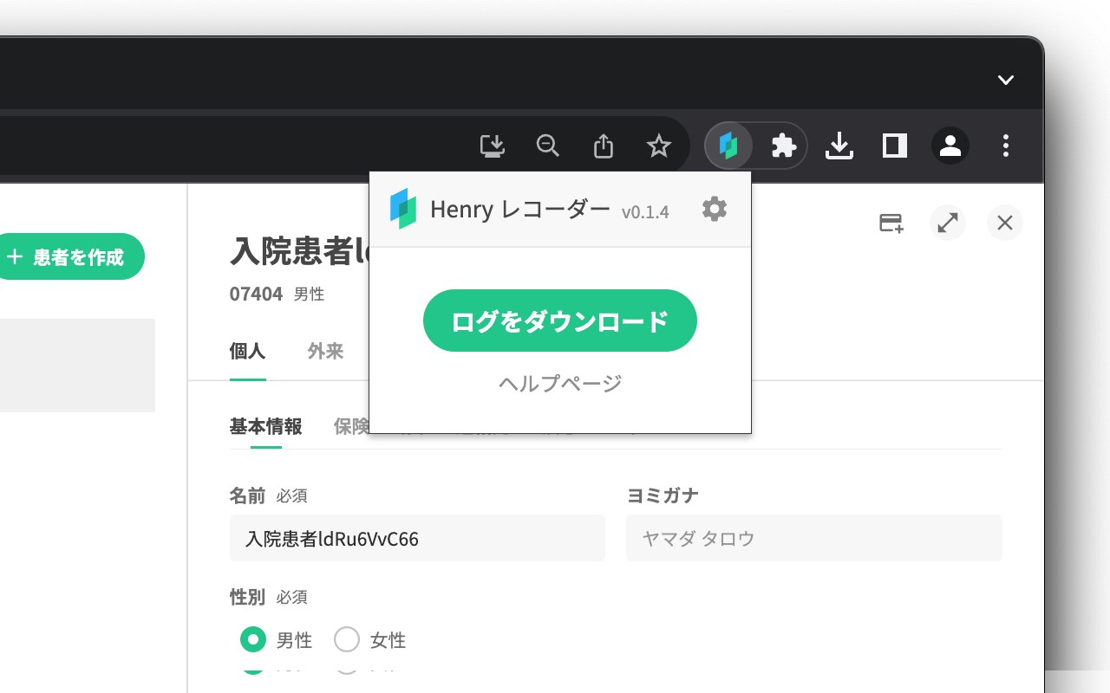Open the browser downloads tray icon
The width and height of the screenshot is (1110, 693).
(839, 146)
